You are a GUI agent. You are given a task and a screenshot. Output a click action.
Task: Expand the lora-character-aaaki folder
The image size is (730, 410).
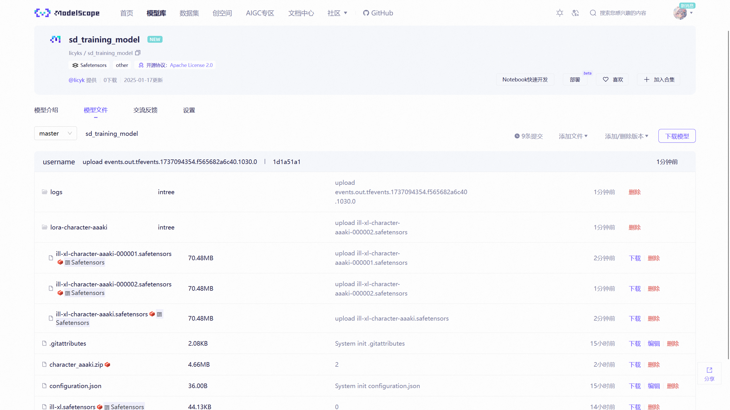pos(79,227)
